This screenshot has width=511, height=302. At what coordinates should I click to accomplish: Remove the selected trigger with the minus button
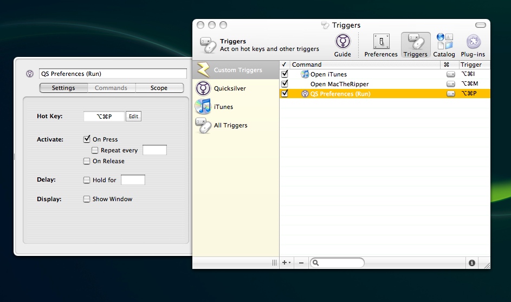[x=301, y=263]
